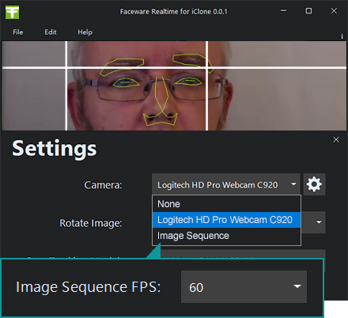Select None in camera list

click(226, 204)
